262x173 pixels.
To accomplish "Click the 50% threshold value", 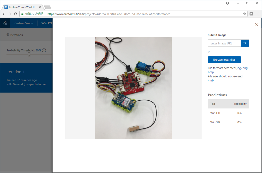I will coord(38,50).
